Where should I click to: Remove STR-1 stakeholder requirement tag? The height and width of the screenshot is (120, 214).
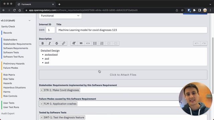(41, 90)
